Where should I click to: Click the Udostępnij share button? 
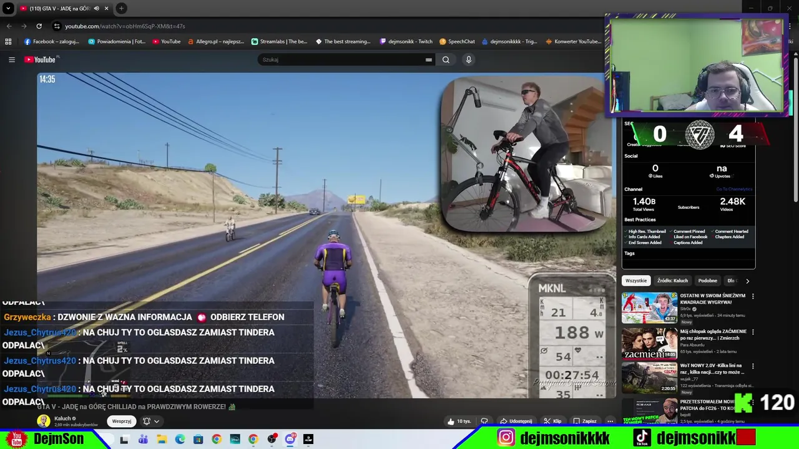pyautogui.click(x=516, y=421)
